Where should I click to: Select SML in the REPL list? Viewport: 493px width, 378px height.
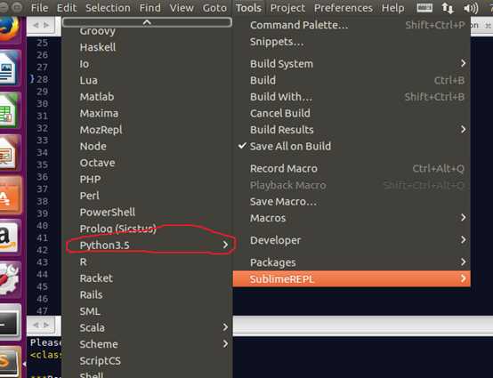[x=147, y=311]
